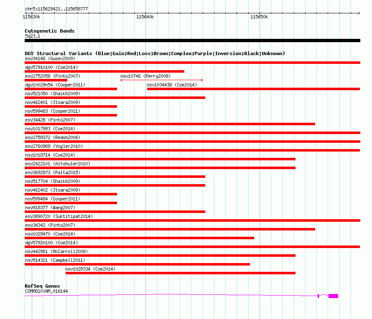The image size is (372, 319).
Task: Open the esv3692873 (Palta2015) label
Action: point(53,172)
